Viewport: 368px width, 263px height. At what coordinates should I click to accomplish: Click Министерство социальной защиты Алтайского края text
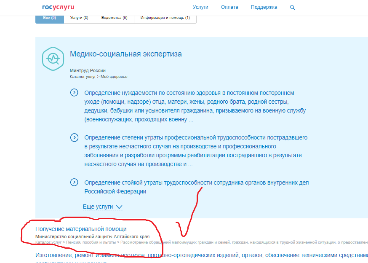point(93,237)
